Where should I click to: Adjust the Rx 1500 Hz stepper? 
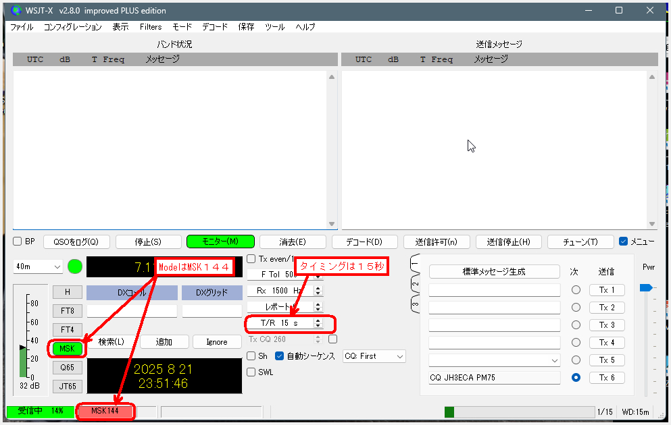pos(318,291)
